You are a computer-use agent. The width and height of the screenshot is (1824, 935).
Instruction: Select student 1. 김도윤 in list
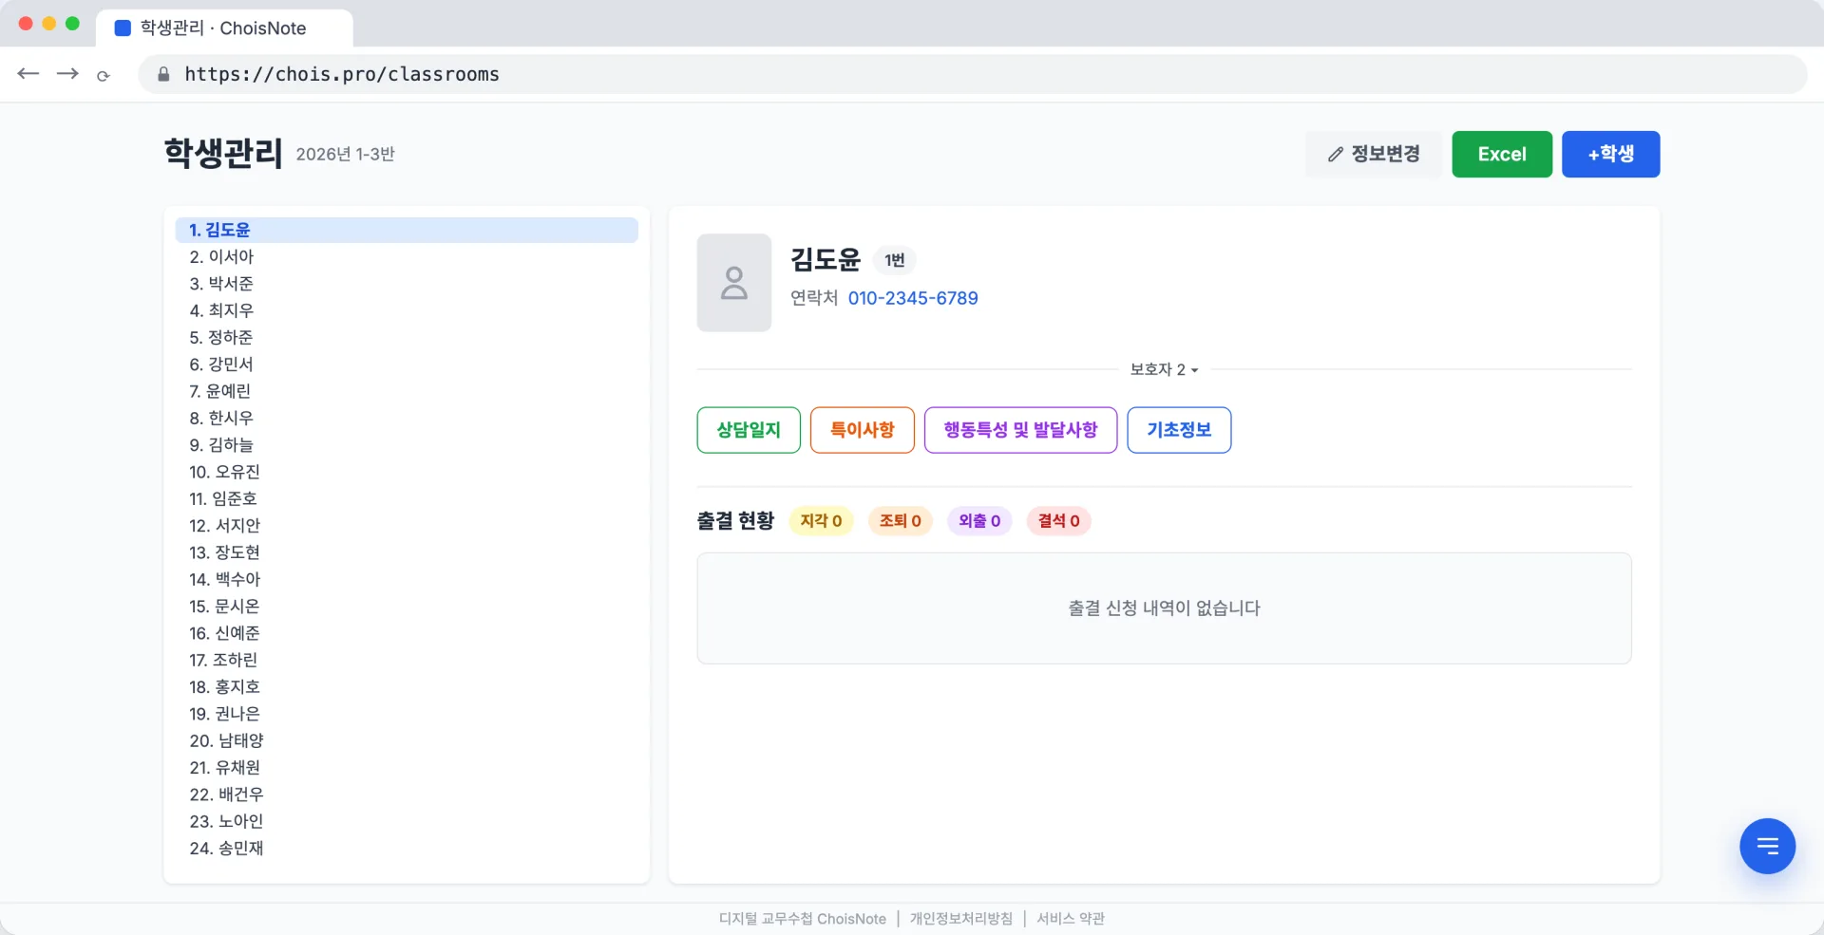point(407,230)
